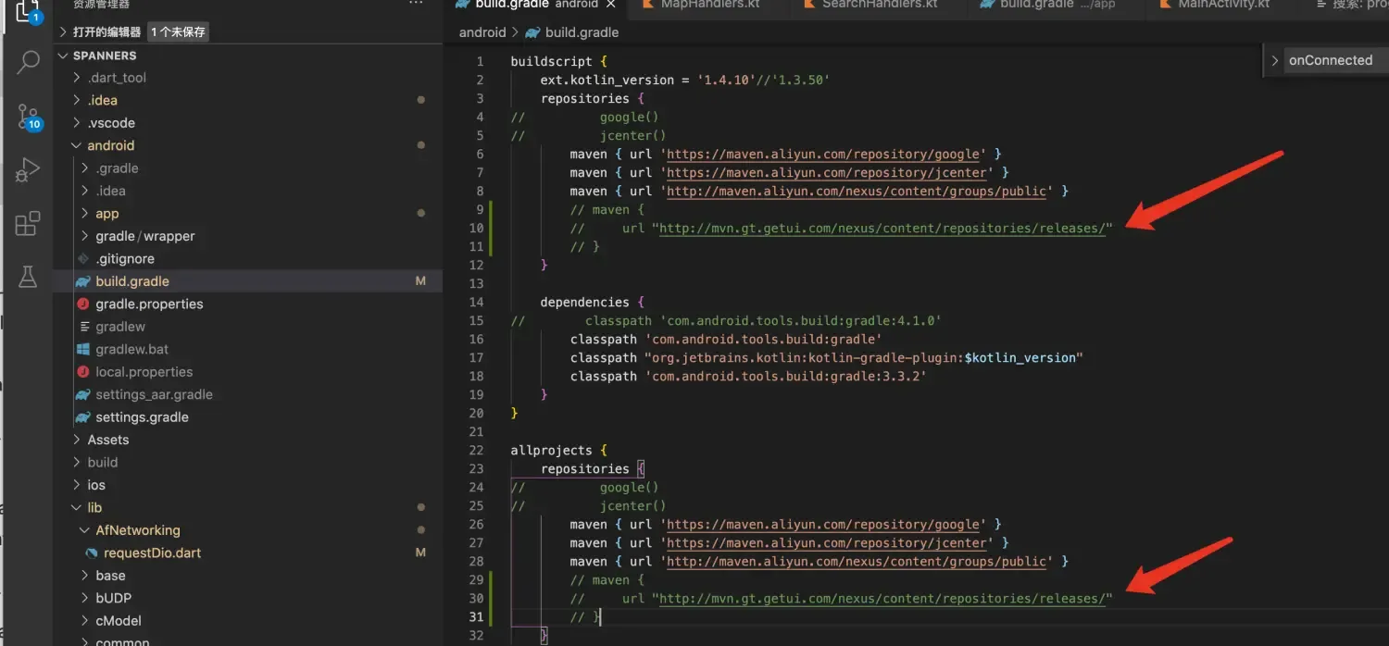Collapse the AfNetworking folder
Viewport: 1389px width, 646px height.
(137, 530)
